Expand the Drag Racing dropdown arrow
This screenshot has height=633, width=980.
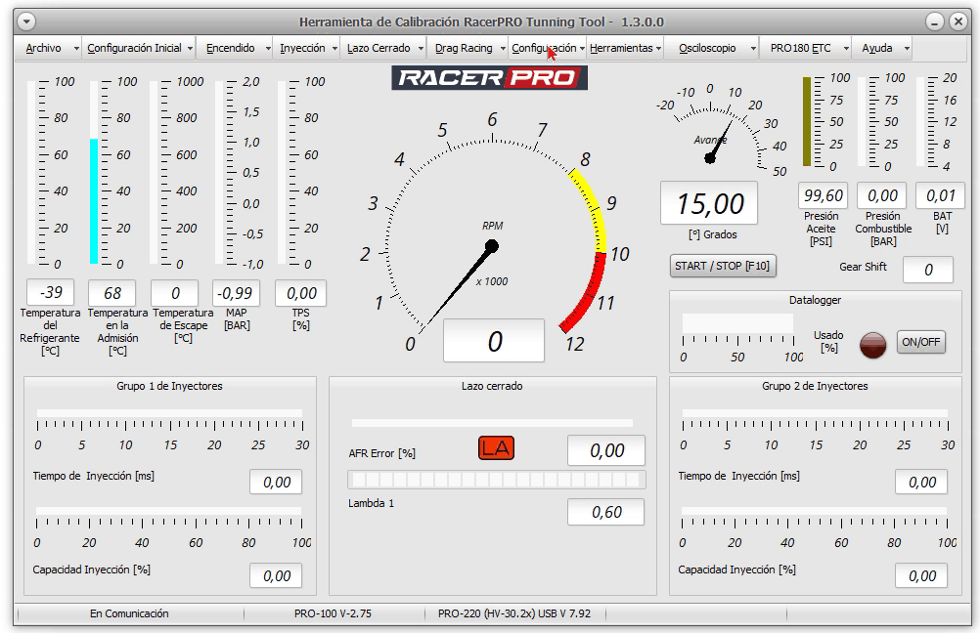503,49
